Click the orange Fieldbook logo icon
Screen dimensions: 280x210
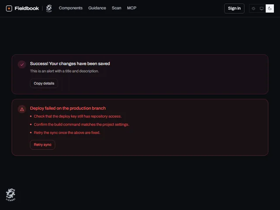[x=9, y=8]
